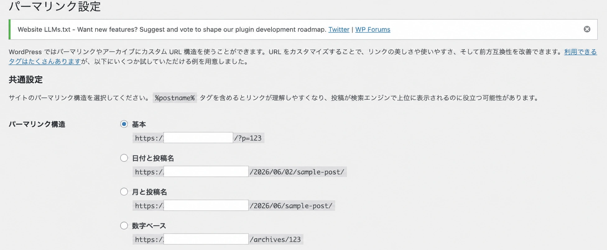Select the 基本 permalink radio button
The height and width of the screenshot is (250, 607).
pos(124,124)
